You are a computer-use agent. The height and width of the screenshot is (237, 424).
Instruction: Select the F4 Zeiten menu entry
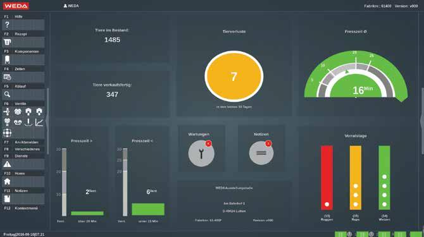tap(23, 69)
